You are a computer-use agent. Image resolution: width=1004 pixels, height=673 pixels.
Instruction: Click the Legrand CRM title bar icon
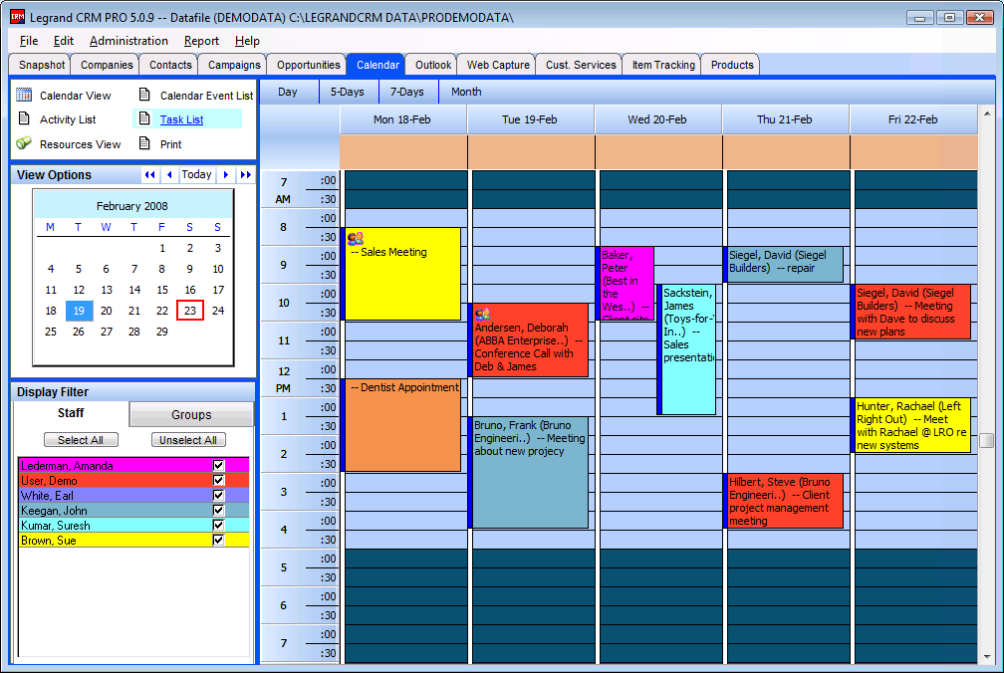(17, 17)
